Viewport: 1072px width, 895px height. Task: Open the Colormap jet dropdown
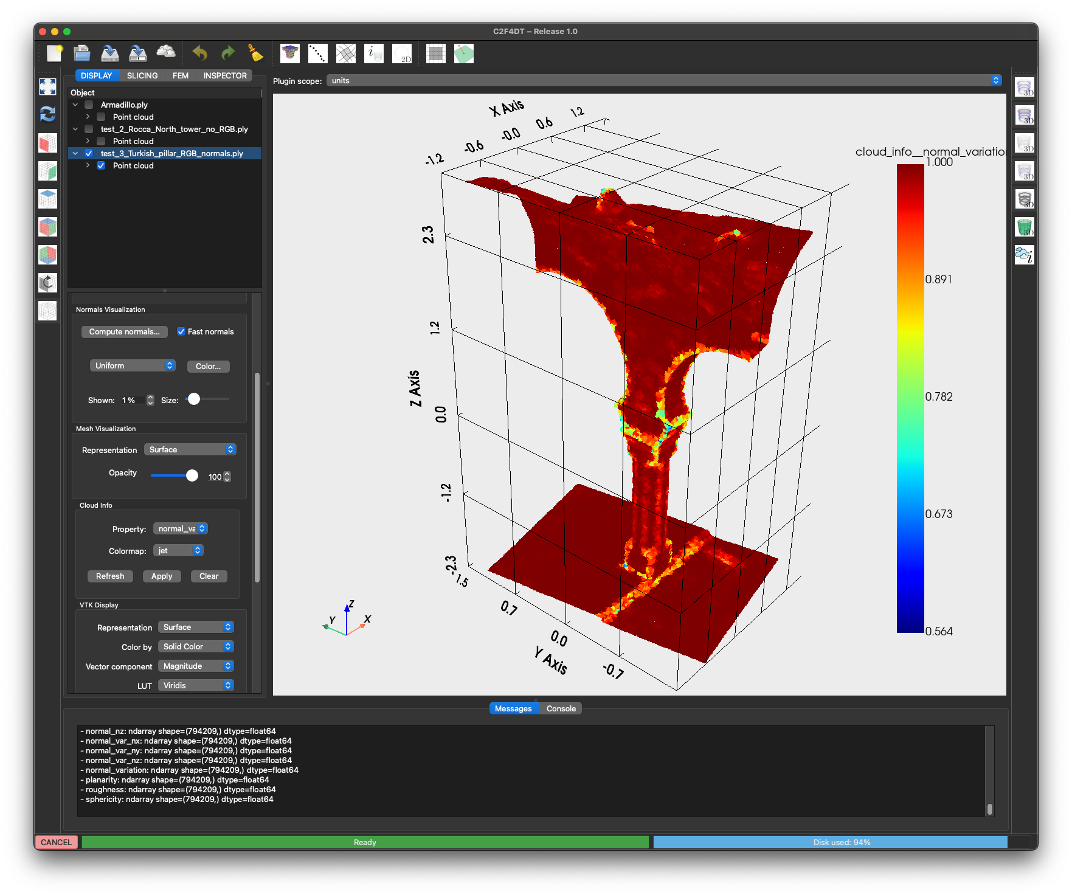(178, 550)
